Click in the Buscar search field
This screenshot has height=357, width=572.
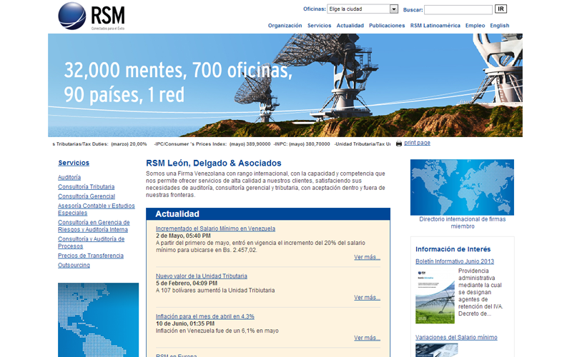click(458, 10)
